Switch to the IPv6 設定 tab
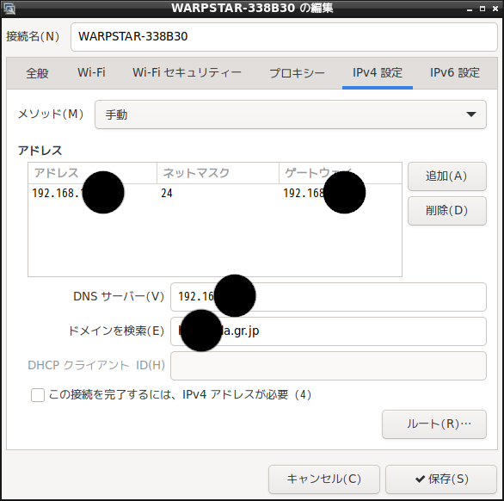This screenshot has width=504, height=501. pyautogui.click(x=455, y=73)
